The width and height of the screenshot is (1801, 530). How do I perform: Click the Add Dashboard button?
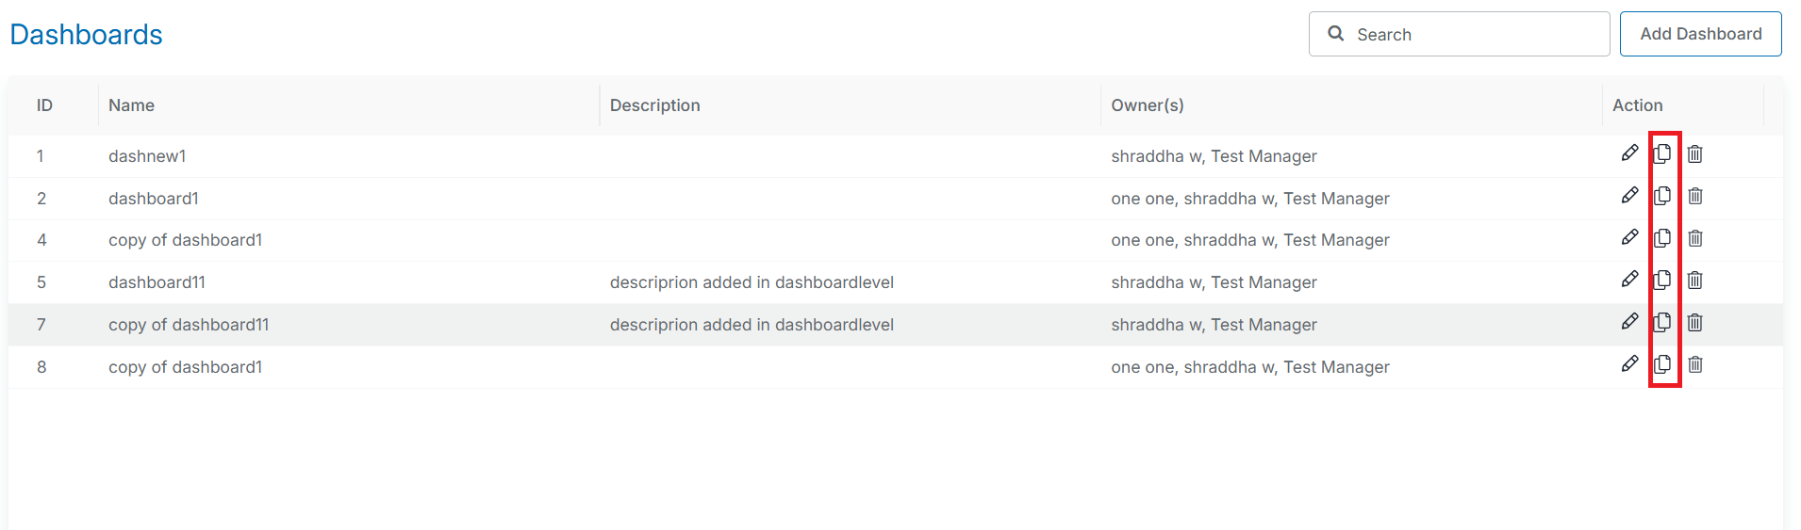[x=1700, y=34]
